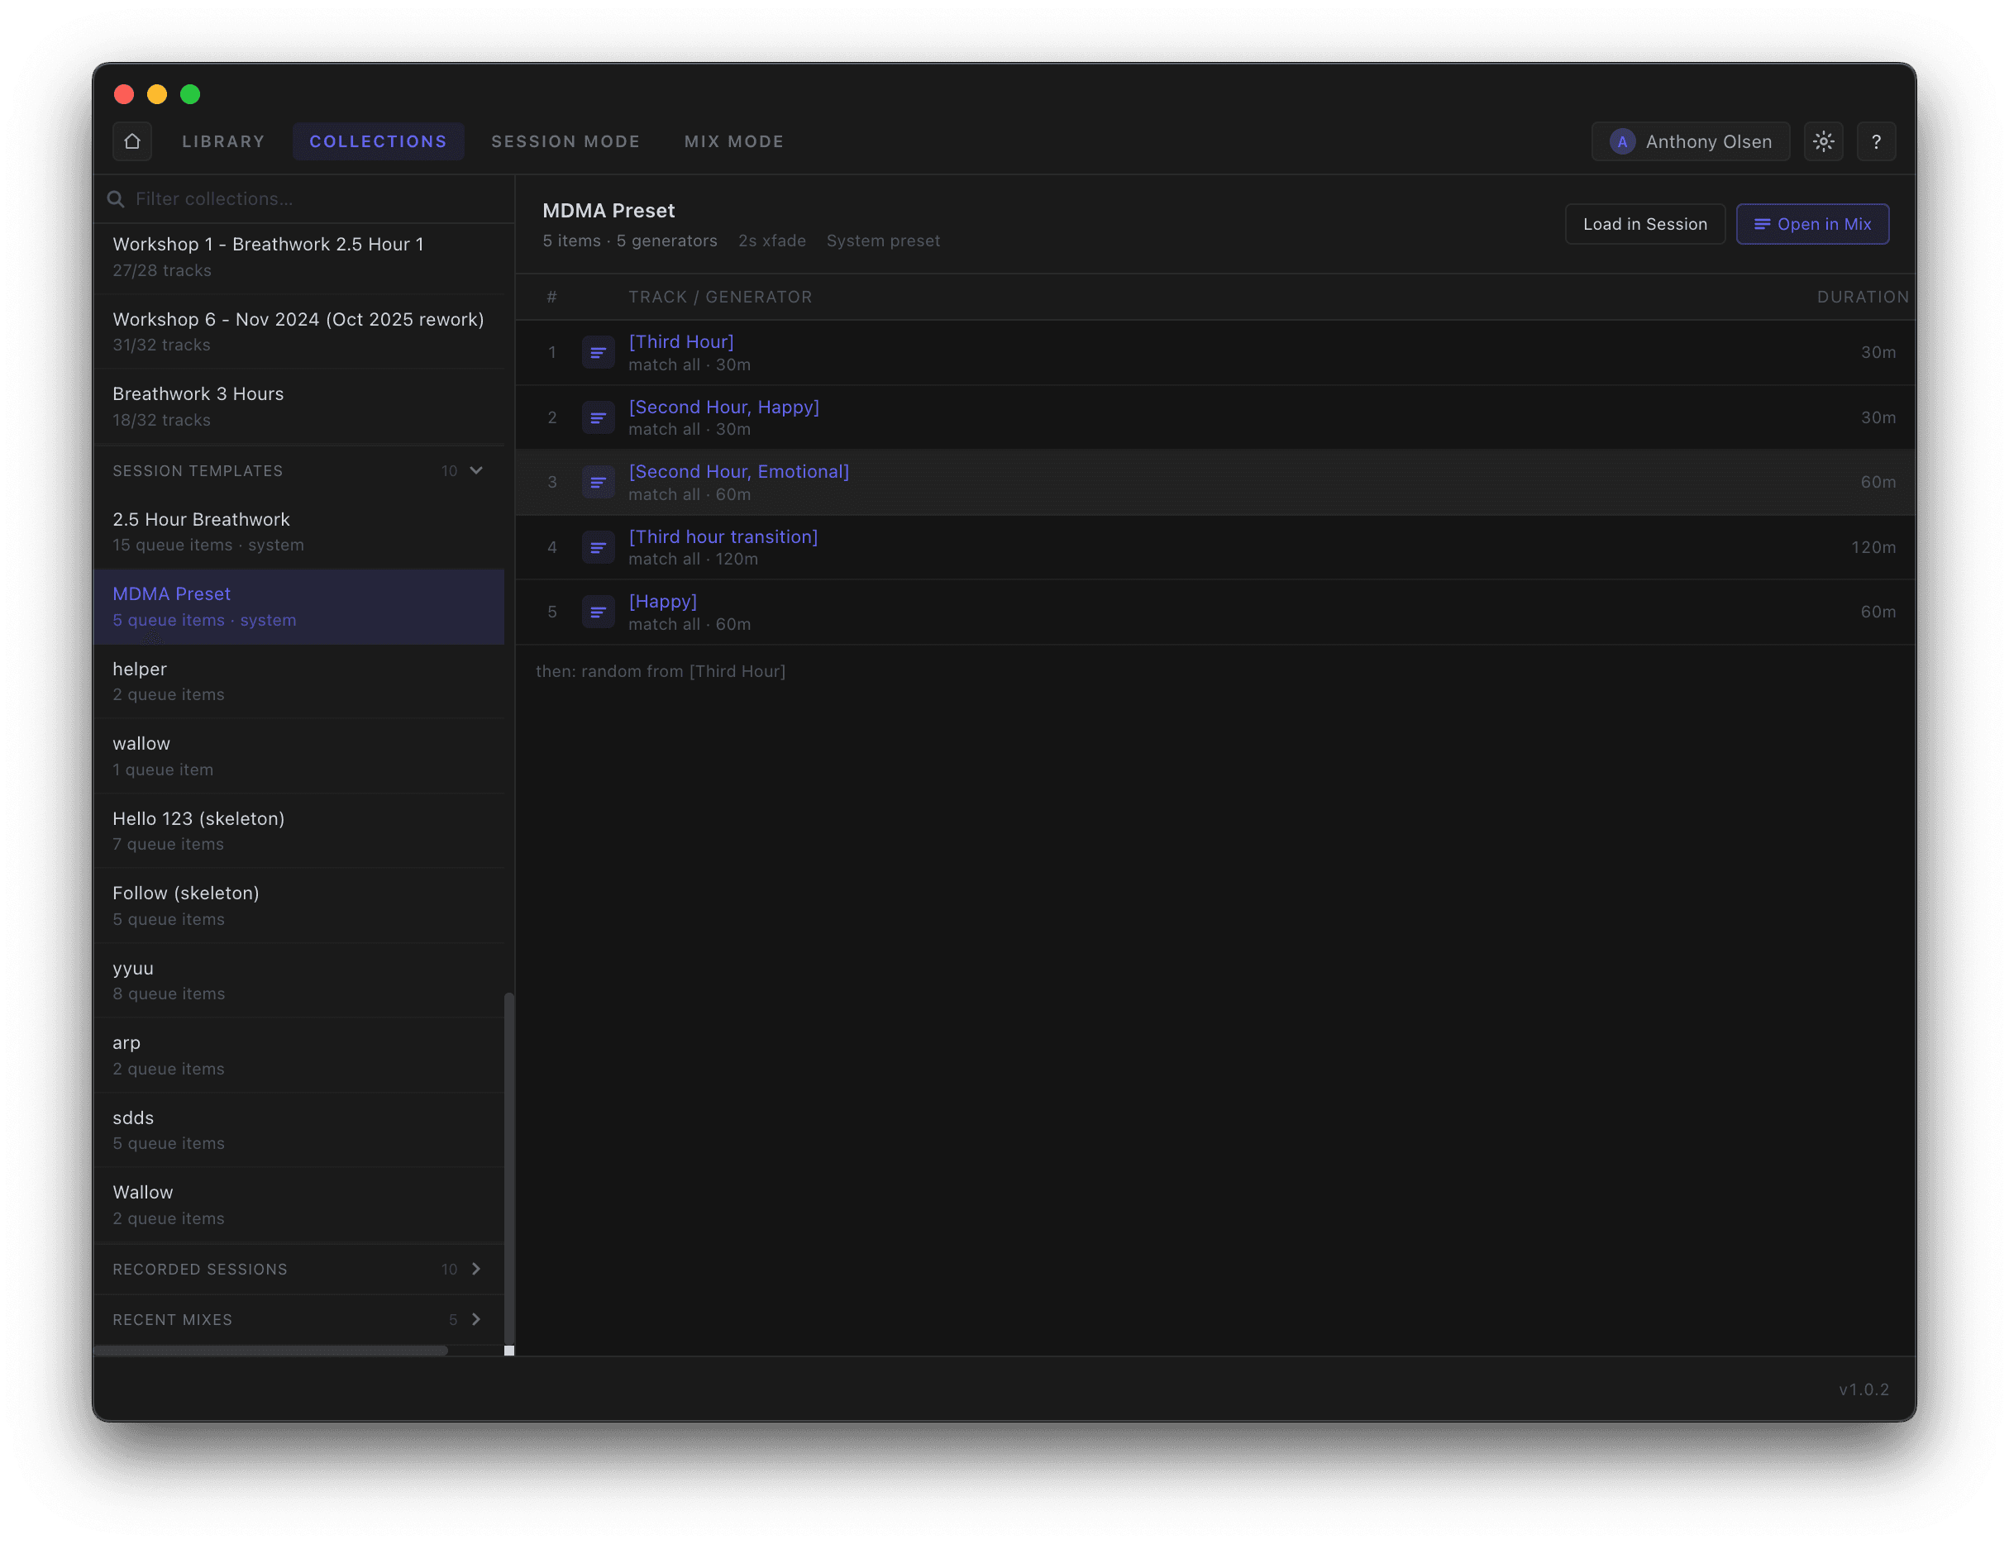Open the Mix Mode tab
This screenshot has width=2009, height=1544.
[733, 141]
